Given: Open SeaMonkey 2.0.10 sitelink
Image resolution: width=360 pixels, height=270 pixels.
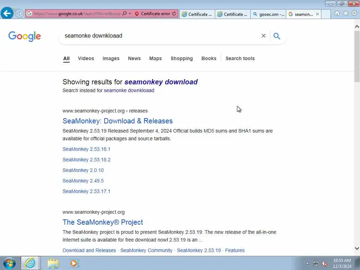Looking at the screenshot, I should click(x=83, y=171).
